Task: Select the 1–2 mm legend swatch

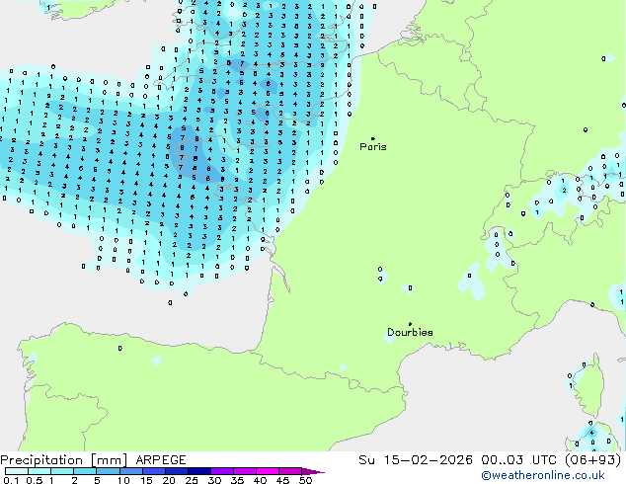Action: click(62, 471)
